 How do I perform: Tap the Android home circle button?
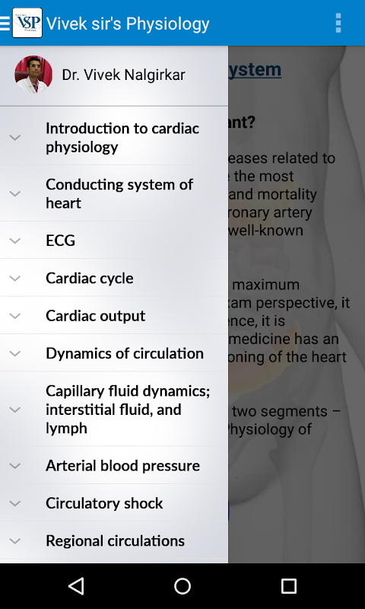pyautogui.click(x=182, y=585)
